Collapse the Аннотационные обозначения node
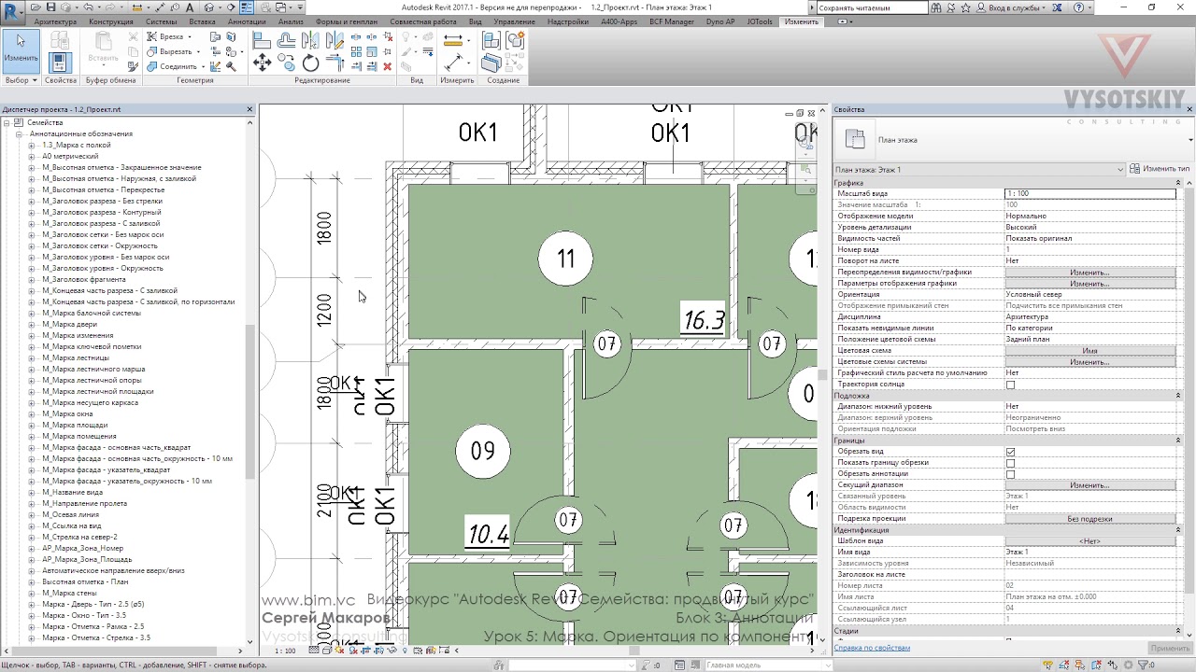Image resolution: width=1196 pixels, height=672 pixels. (19, 133)
